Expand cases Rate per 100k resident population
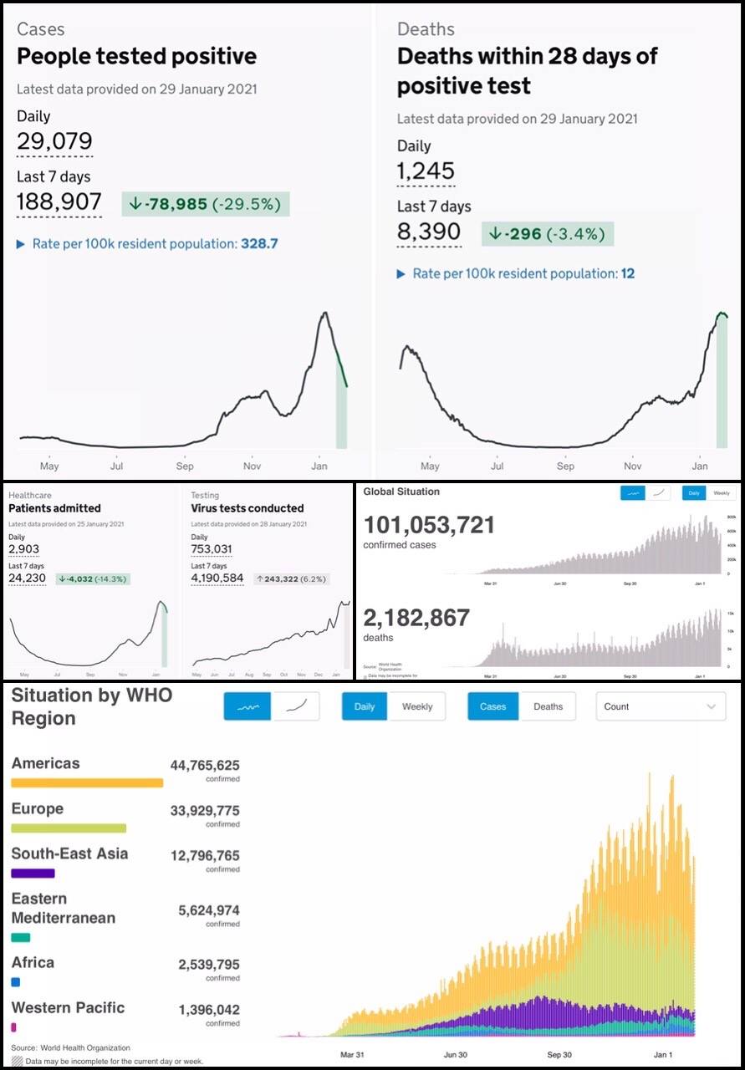 tap(147, 244)
